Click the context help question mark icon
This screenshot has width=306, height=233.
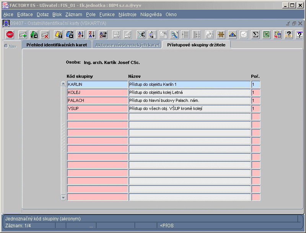(x=299, y=34)
